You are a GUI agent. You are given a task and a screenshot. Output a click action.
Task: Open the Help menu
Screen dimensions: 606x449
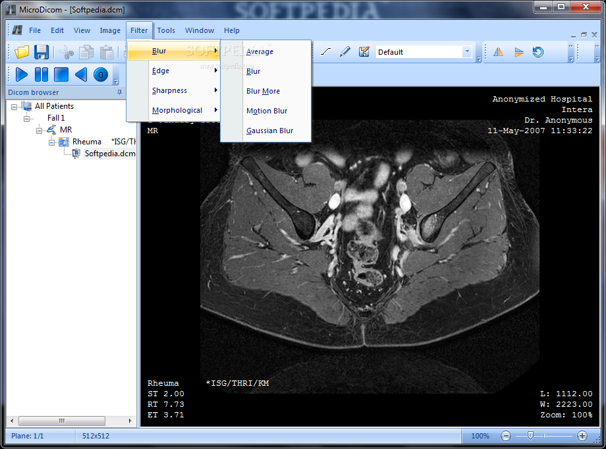point(232,30)
